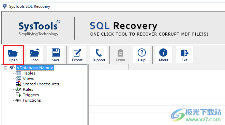Click the About info button

163,55
